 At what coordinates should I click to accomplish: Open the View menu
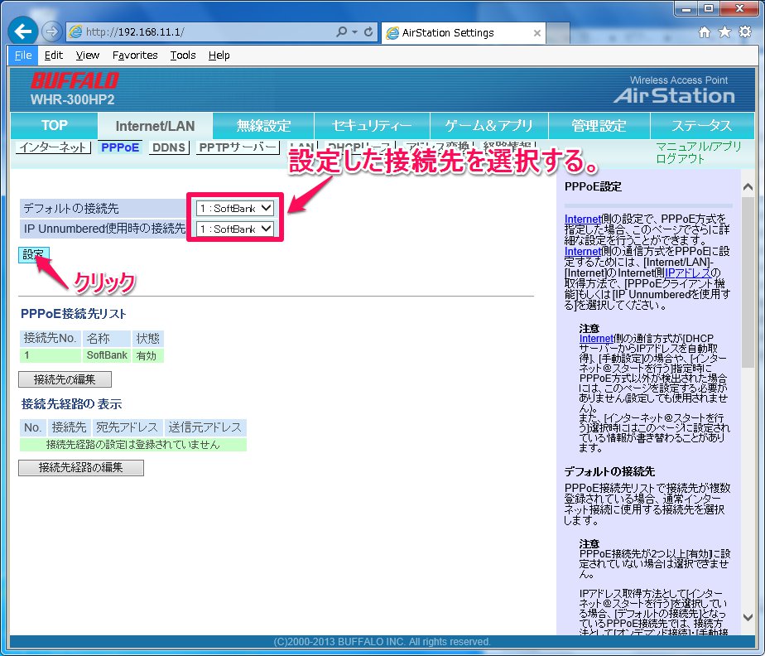tap(88, 55)
